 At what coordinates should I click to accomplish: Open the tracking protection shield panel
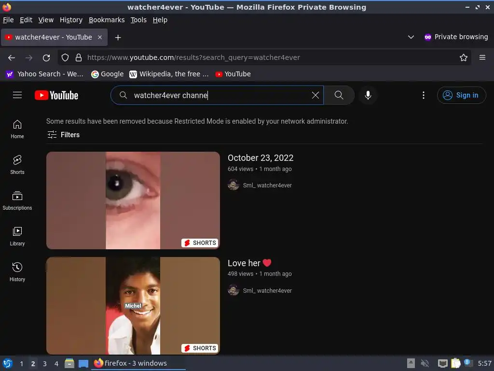coord(65,57)
